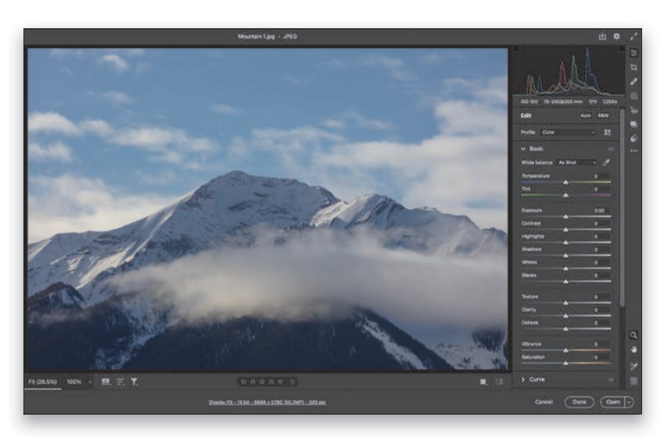Choose the Red Eye removal tool

[x=634, y=110]
